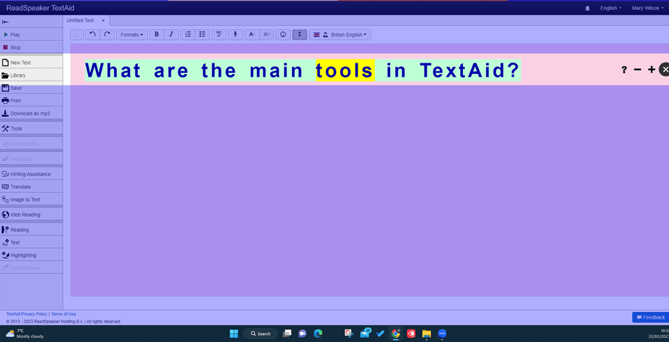Select the Untitled Text tab
The width and height of the screenshot is (669, 342).
80,20
